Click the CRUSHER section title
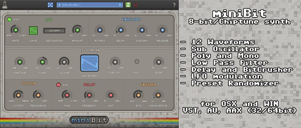 click(148, 85)
